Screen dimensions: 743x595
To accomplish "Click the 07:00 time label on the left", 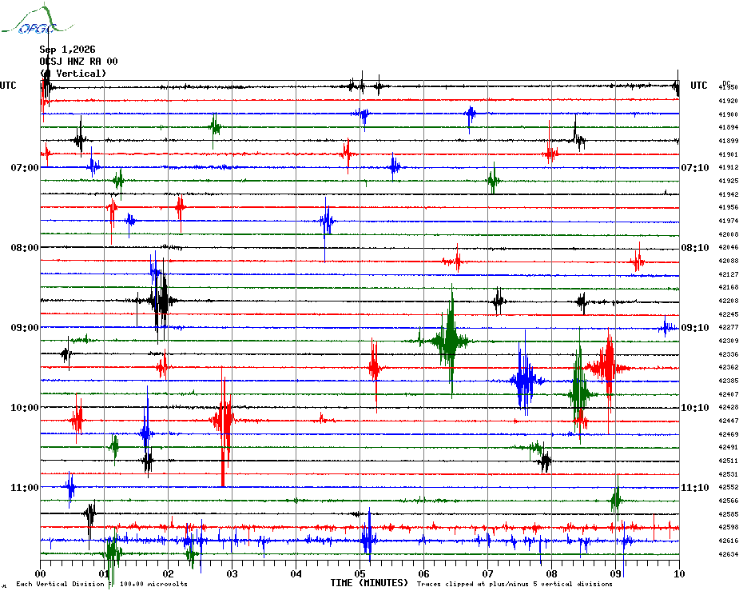I will pyautogui.click(x=25, y=167).
